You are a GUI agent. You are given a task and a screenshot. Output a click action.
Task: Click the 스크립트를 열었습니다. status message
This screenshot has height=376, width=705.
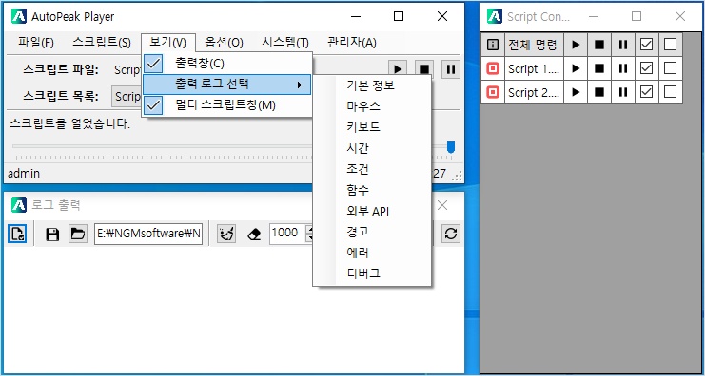69,124
